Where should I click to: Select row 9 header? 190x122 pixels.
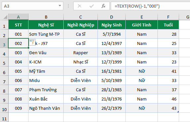click(4, 99)
